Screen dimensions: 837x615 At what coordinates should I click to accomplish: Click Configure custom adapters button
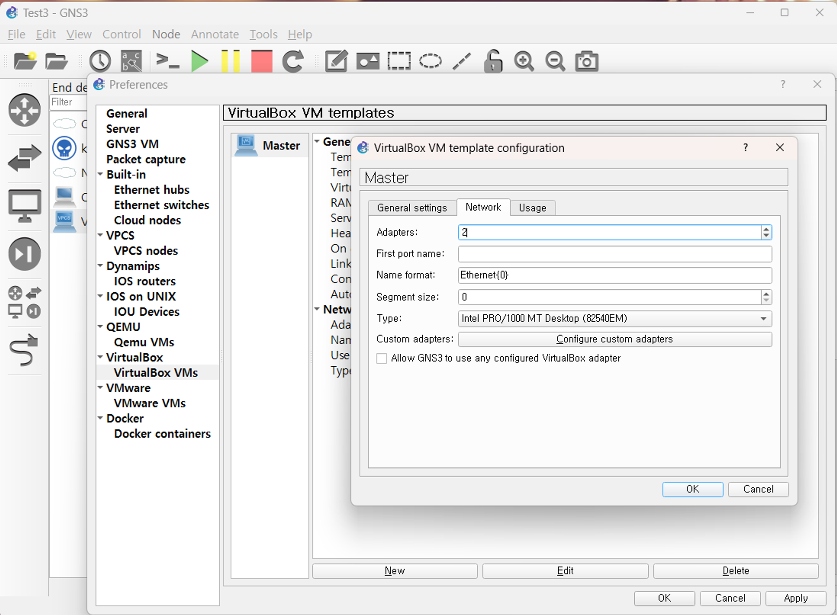[x=615, y=339]
